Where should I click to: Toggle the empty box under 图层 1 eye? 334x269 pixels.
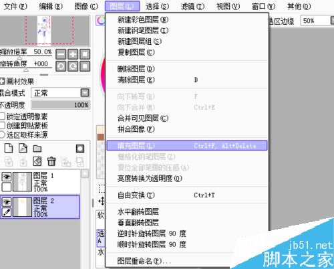click(7, 187)
